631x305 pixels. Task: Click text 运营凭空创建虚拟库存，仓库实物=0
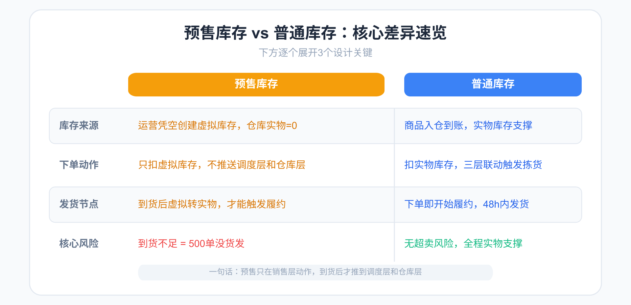tap(217, 126)
